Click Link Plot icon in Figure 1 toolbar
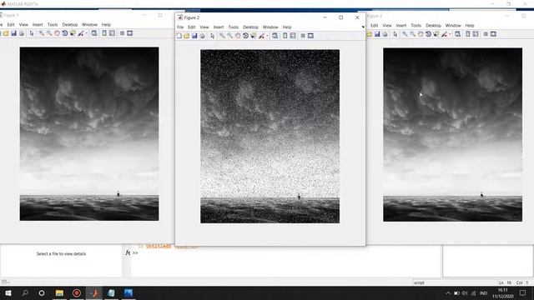 (94, 33)
